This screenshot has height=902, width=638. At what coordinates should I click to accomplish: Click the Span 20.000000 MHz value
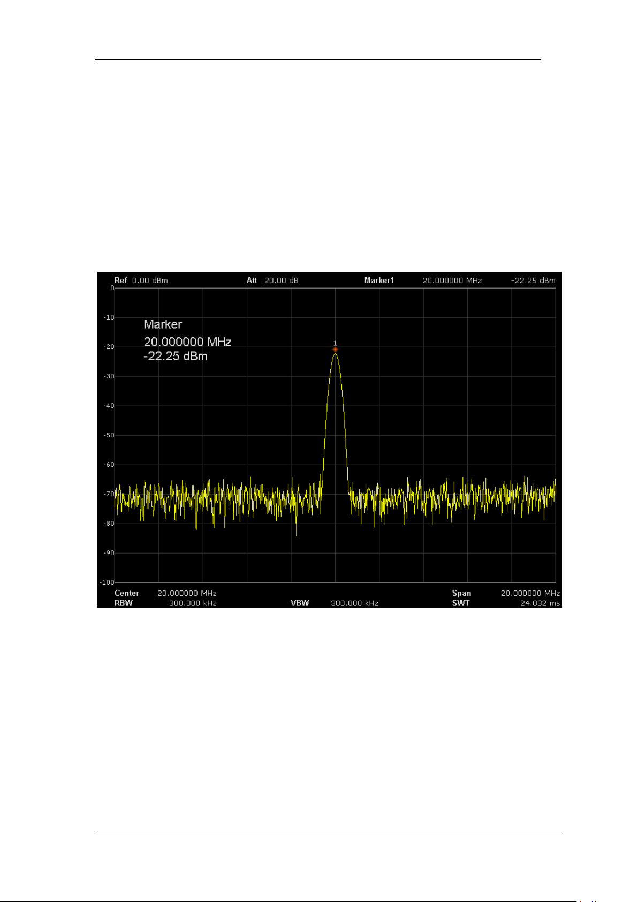tap(530, 593)
